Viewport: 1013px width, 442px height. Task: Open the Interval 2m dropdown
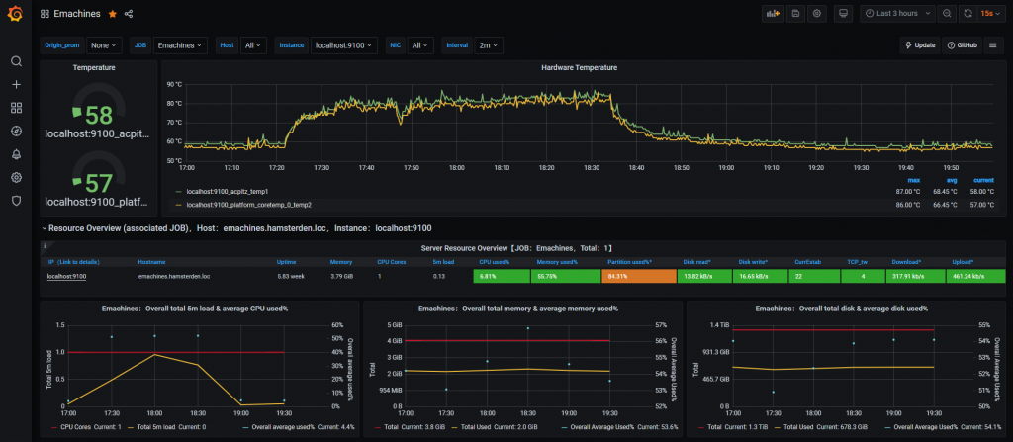(x=489, y=45)
